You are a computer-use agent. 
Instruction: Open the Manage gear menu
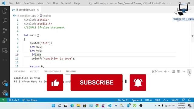(5, 93)
